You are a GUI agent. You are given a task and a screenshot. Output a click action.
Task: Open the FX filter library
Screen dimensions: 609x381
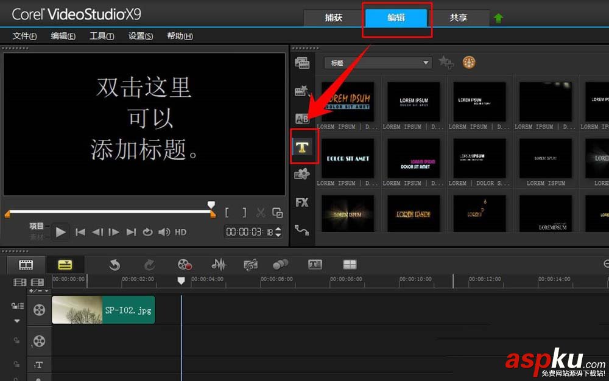tap(302, 203)
